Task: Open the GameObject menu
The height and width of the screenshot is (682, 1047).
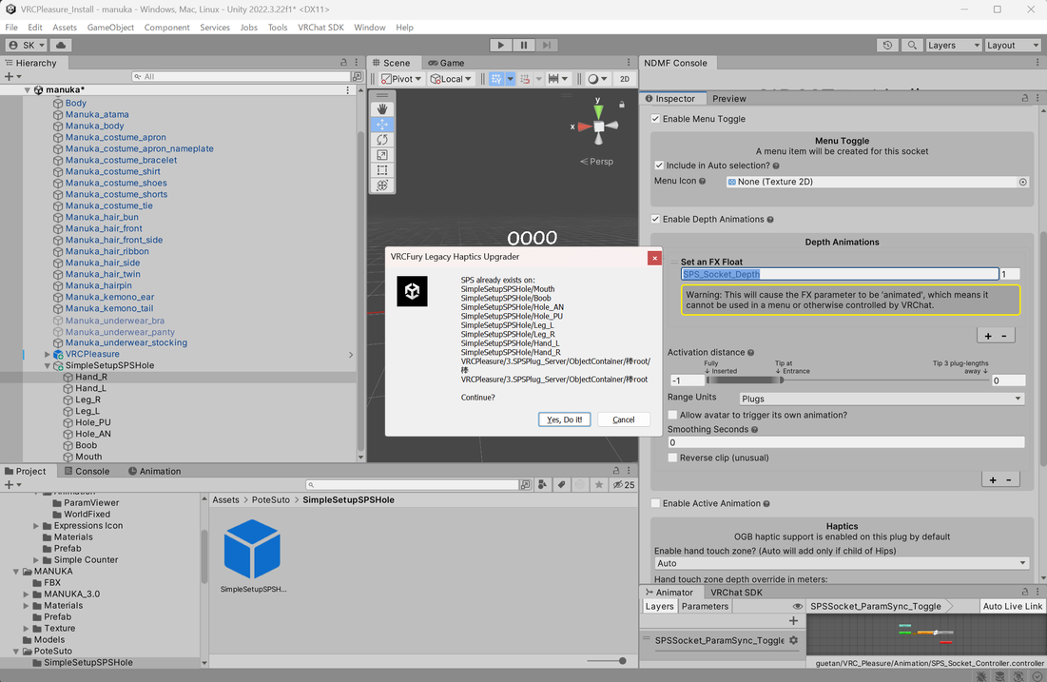Action: pos(111,28)
